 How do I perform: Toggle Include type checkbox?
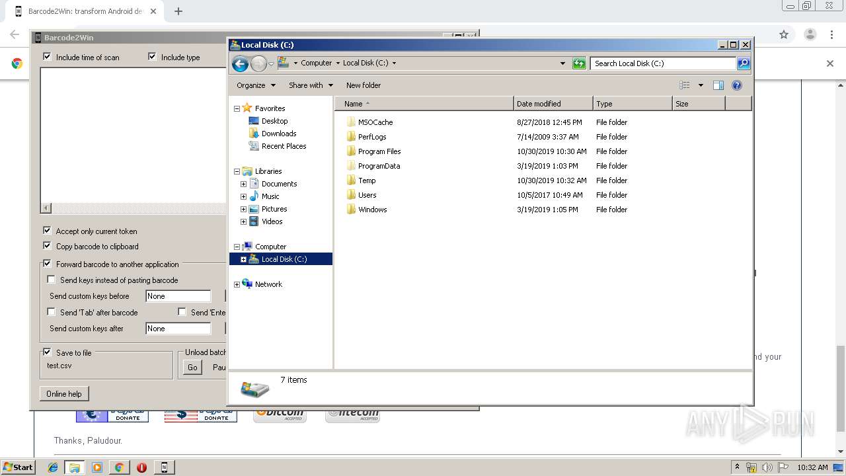(x=152, y=57)
